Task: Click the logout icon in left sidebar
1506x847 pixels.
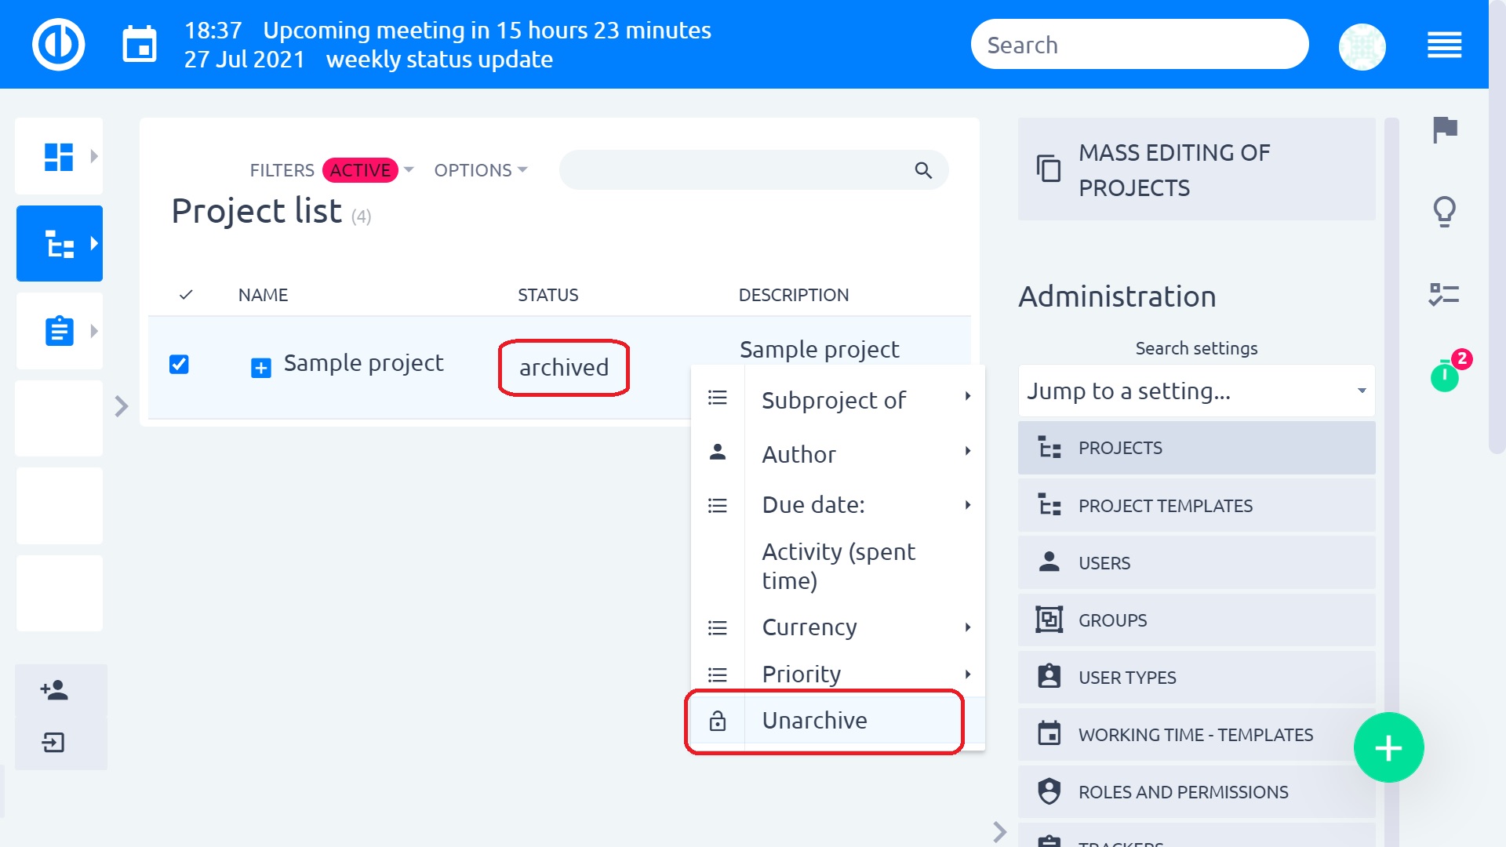Action: [53, 743]
